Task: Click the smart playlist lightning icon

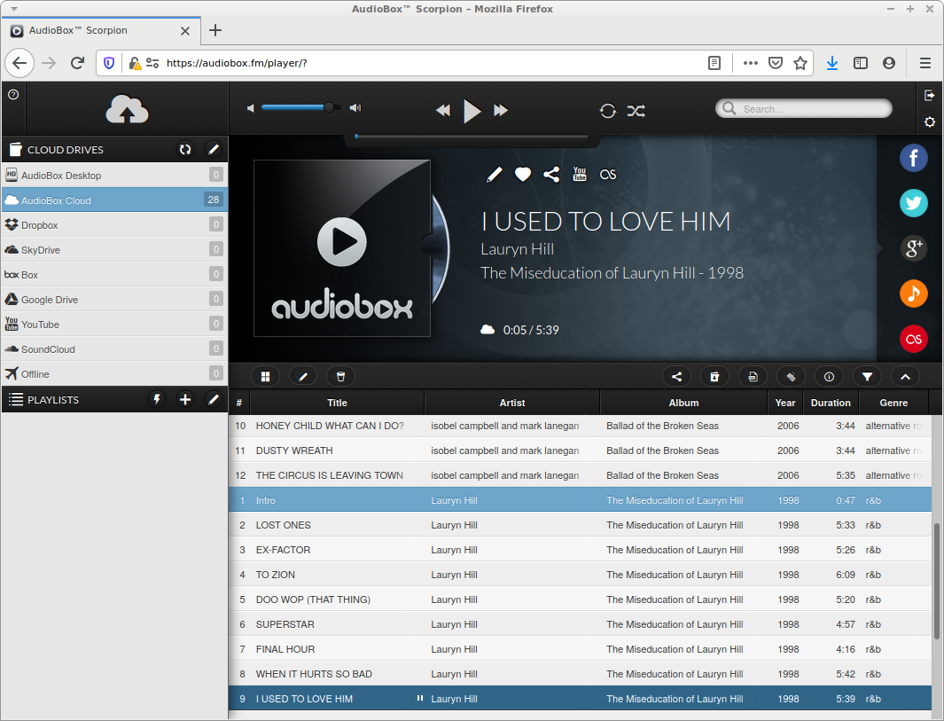Action: coord(157,399)
